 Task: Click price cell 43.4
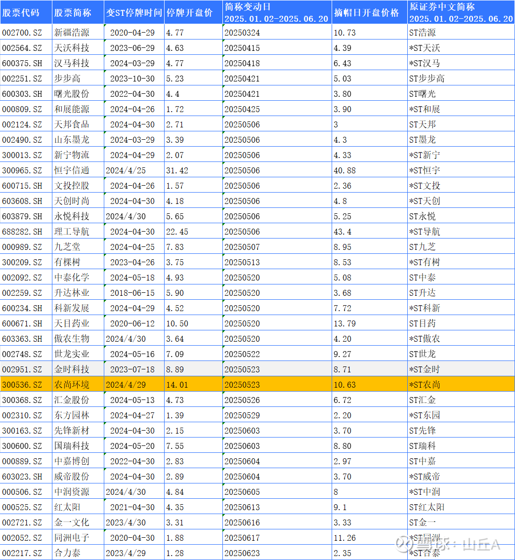370,232
